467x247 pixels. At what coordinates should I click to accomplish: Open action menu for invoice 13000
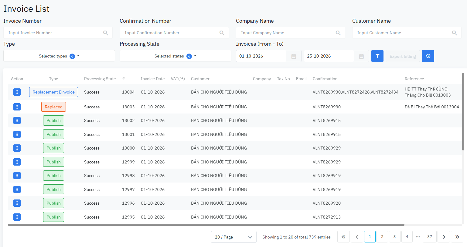(x=17, y=148)
